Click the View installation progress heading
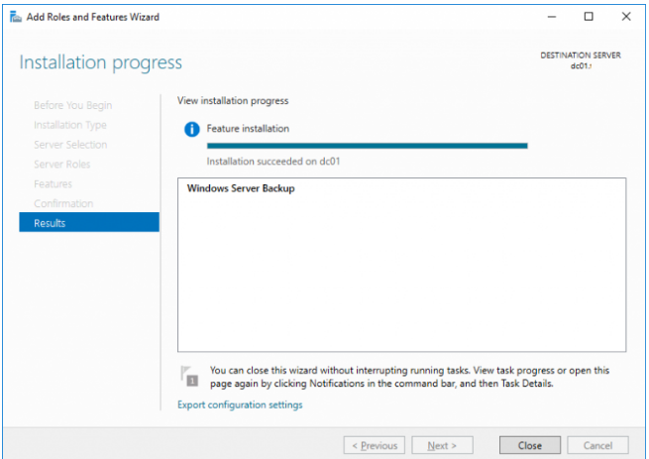 click(233, 101)
